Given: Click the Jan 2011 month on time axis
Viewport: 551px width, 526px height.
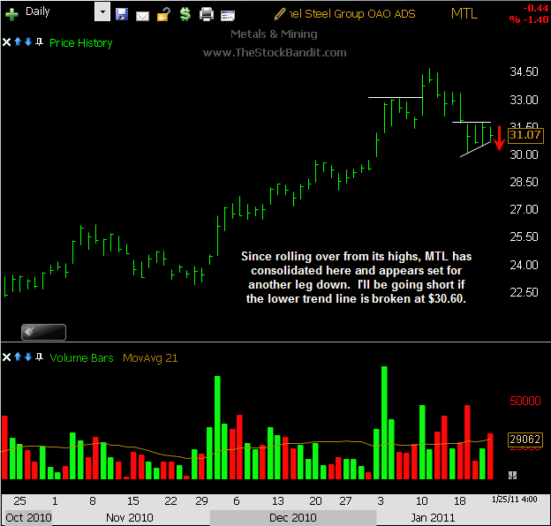Looking at the screenshot, I should pos(433,517).
